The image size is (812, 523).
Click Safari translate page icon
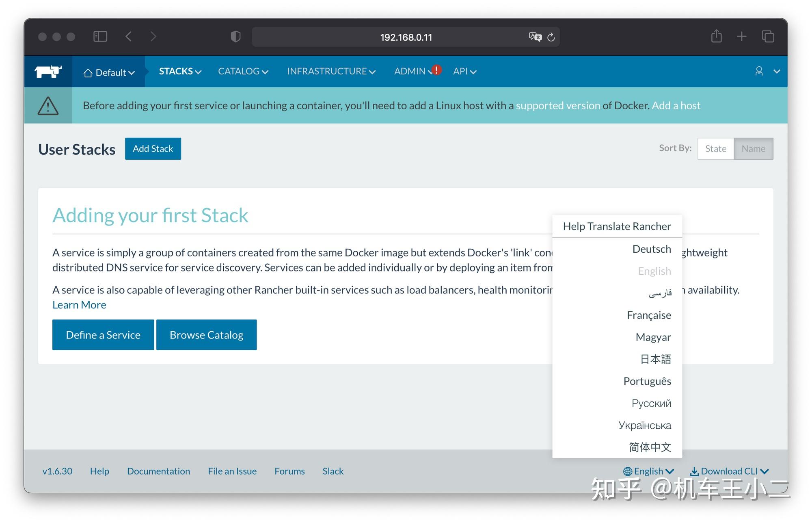(x=535, y=37)
